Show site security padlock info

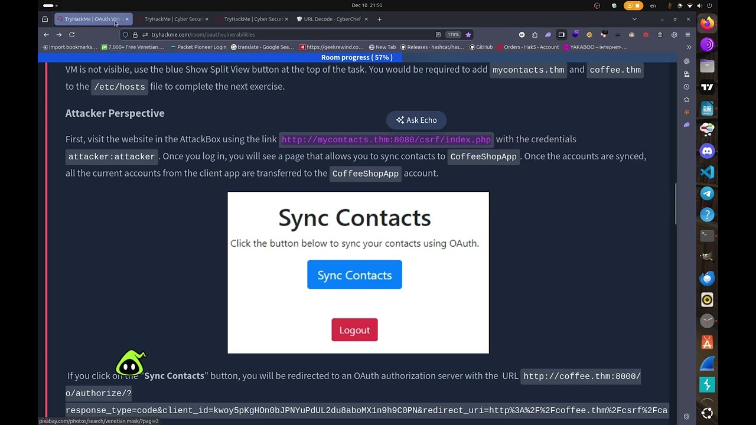coord(135,35)
